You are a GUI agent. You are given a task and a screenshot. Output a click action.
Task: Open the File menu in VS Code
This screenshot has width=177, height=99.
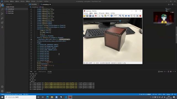pos(6,1)
